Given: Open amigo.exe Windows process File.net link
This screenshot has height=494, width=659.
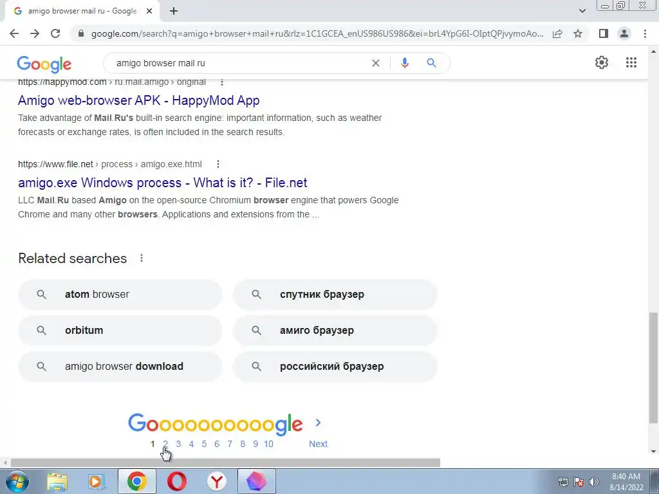Looking at the screenshot, I should pyautogui.click(x=163, y=183).
